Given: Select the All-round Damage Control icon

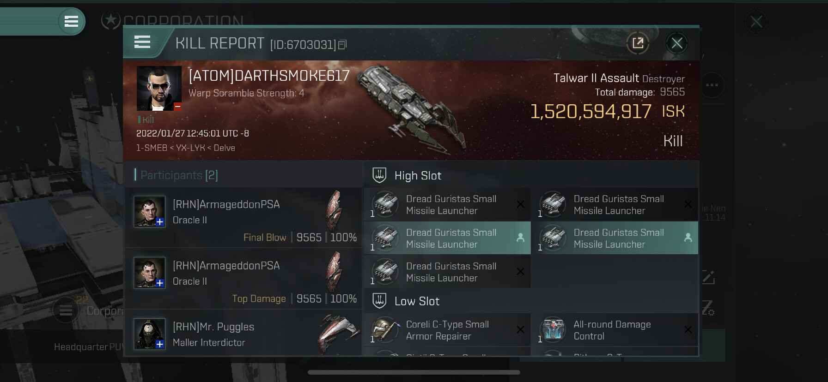Looking at the screenshot, I should (553, 330).
